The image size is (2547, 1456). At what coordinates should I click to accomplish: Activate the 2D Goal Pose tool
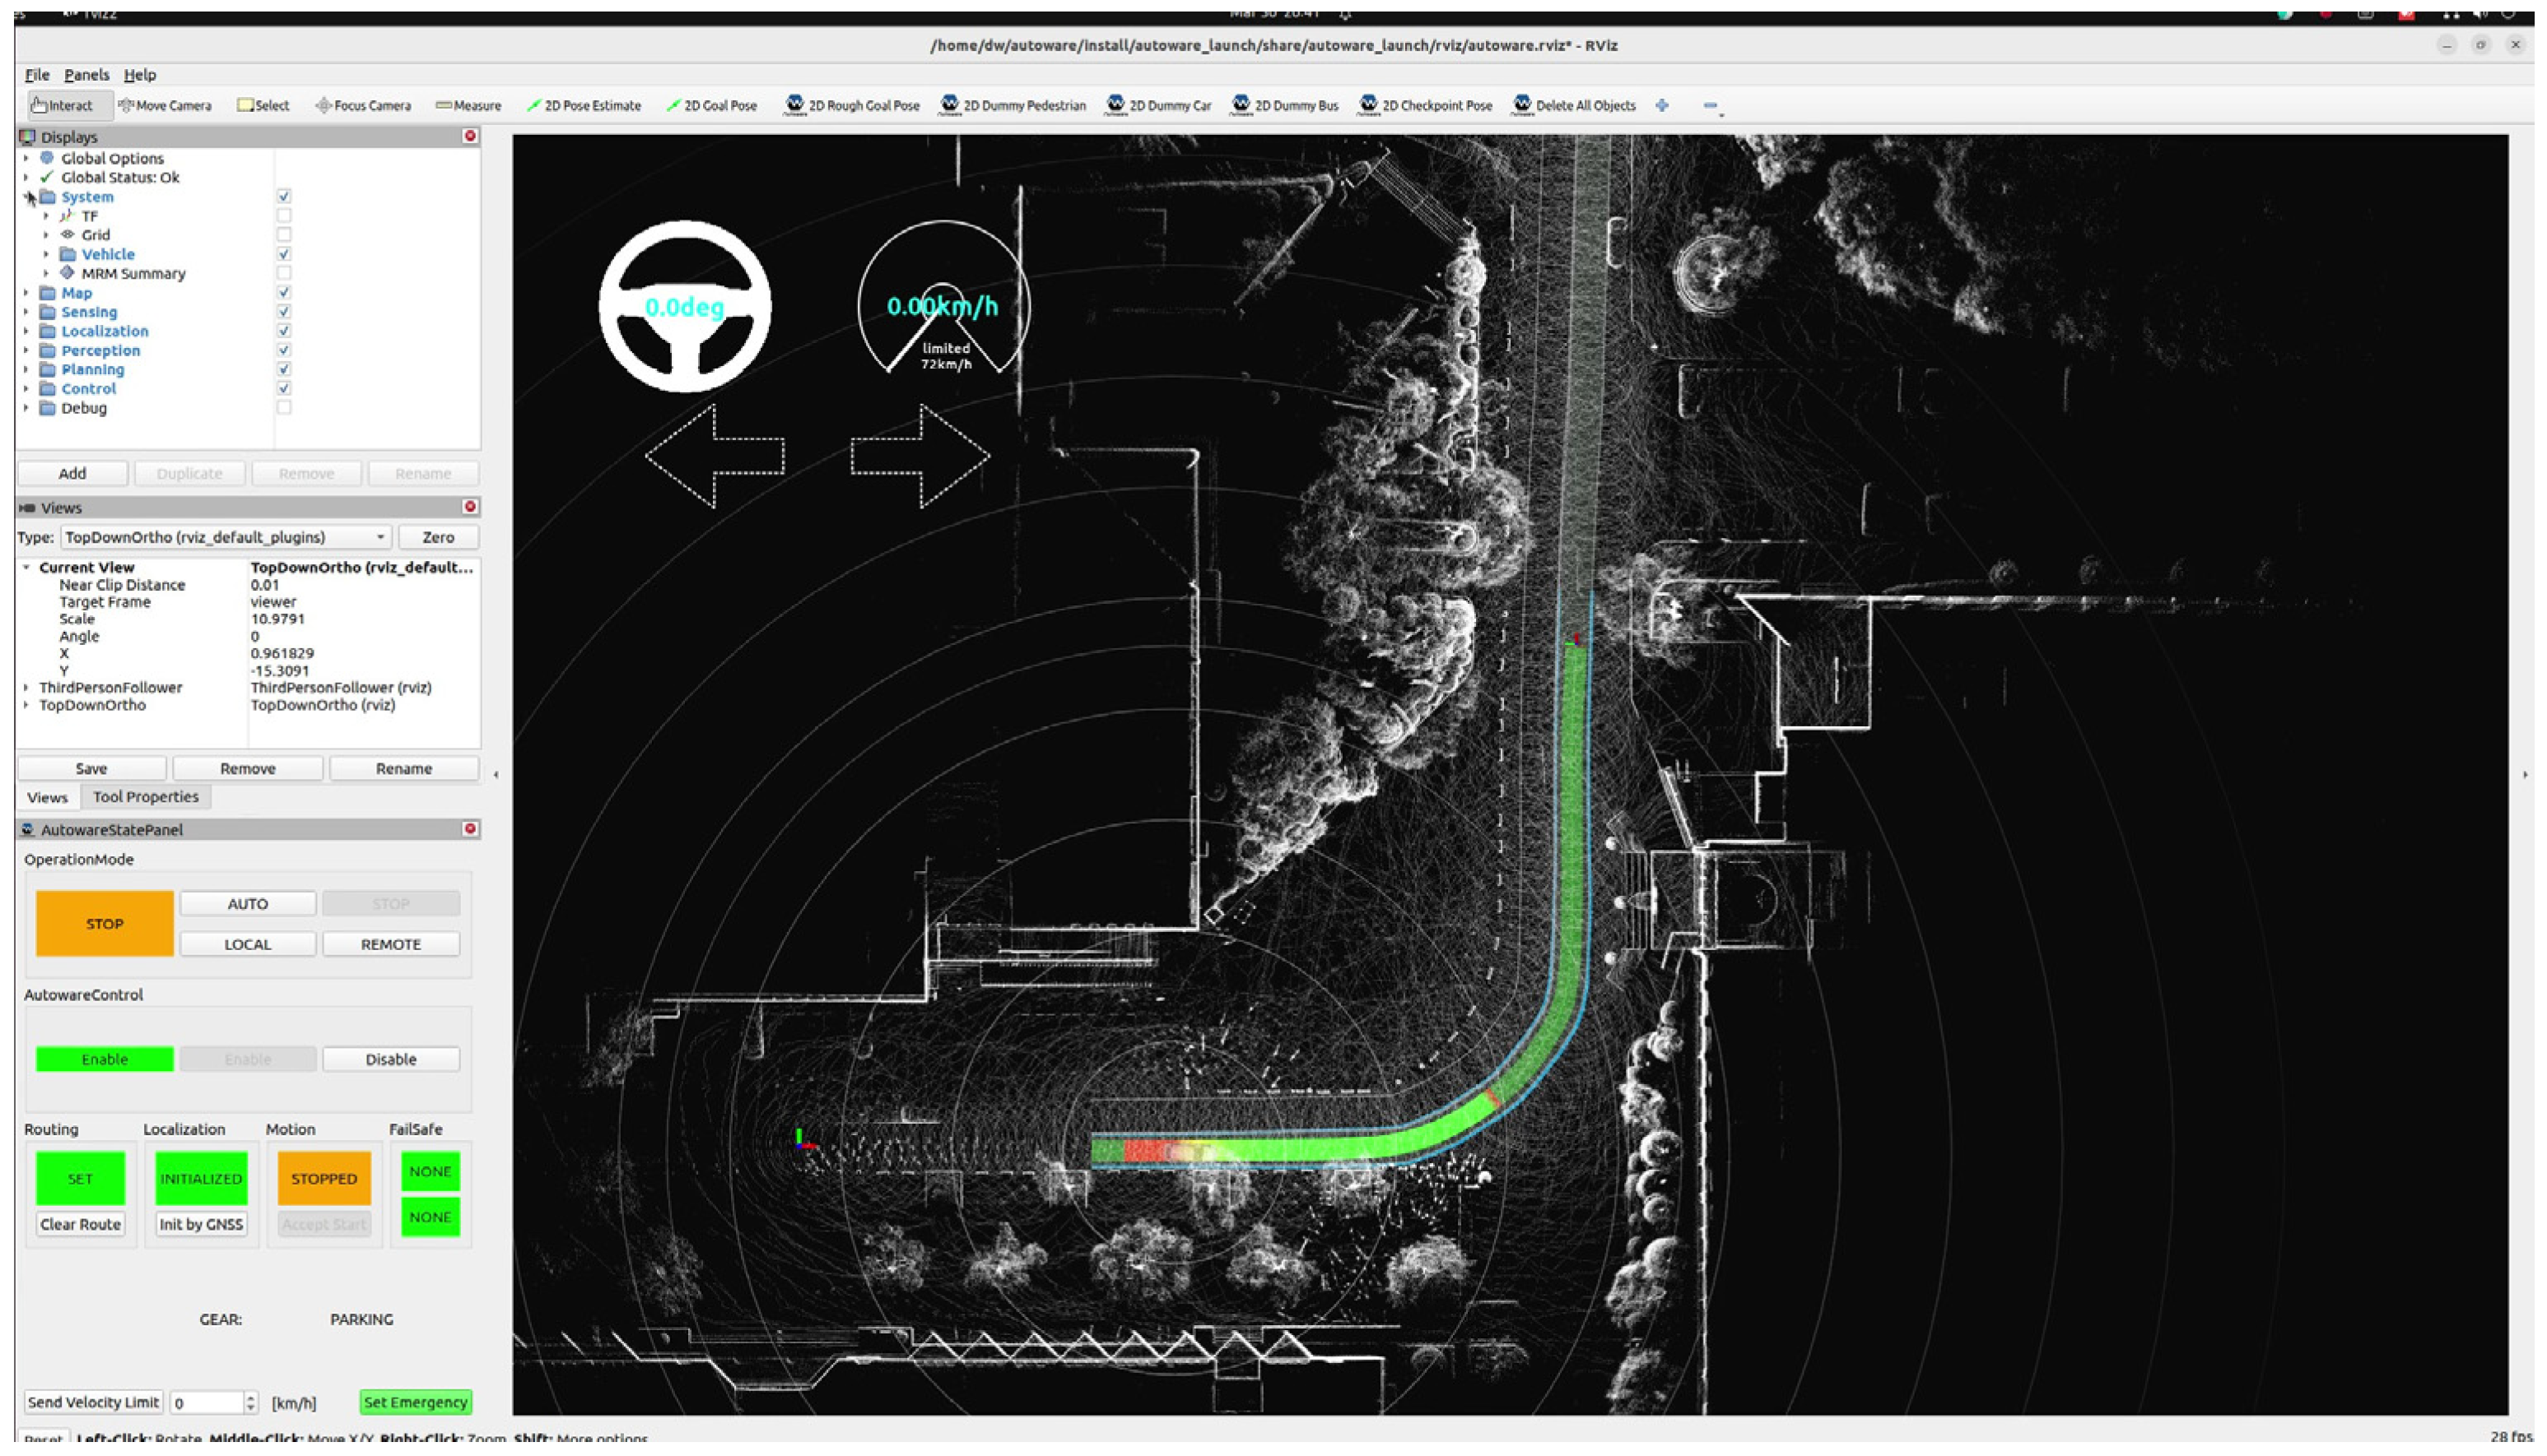tap(711, 105)
